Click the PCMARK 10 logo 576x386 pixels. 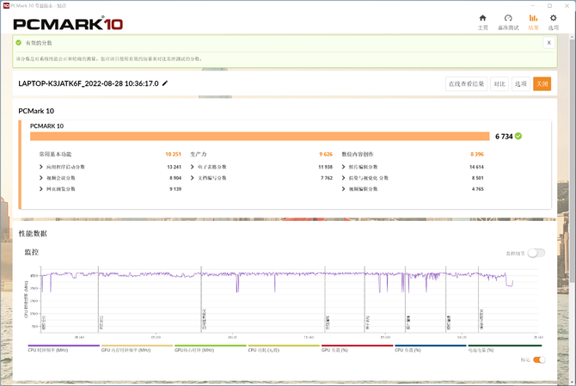(x=68, y=24)
